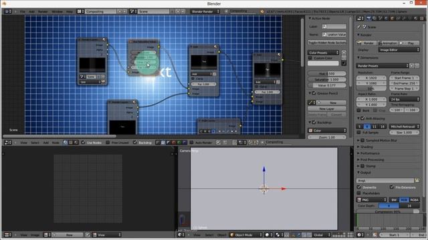This screenshot has height=240, width=428.
Task: Open the File menu
Action: pos(22,11)
